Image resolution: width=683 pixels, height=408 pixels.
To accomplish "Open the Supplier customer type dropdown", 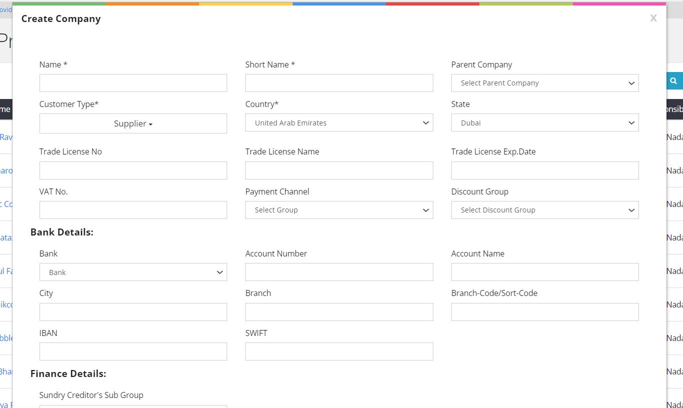I will click(133, 123).
